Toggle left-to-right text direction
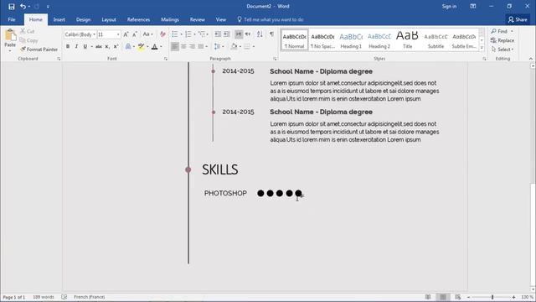The width and height of the screenshot is (536, 302). [x=239, y=34]
